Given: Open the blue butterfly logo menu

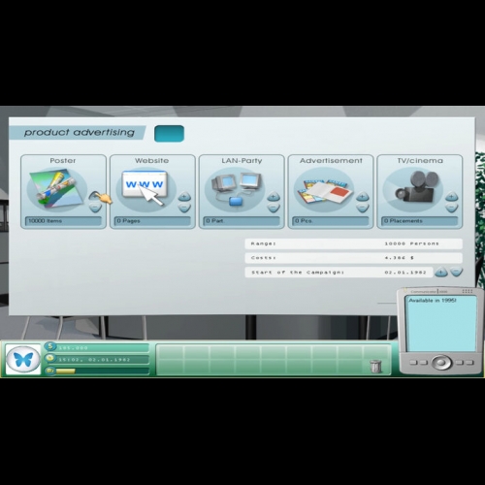Looking at the screenshot, I should point(23,359).
